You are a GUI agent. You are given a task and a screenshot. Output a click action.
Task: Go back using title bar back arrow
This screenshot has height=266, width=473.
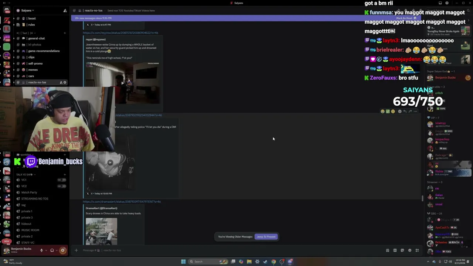pyautogui.click(x=4, y=3)
